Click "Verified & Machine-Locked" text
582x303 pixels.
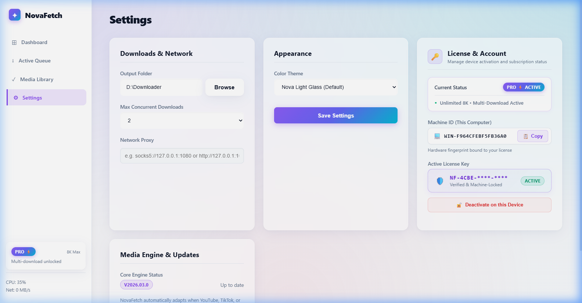coord(476,185)
